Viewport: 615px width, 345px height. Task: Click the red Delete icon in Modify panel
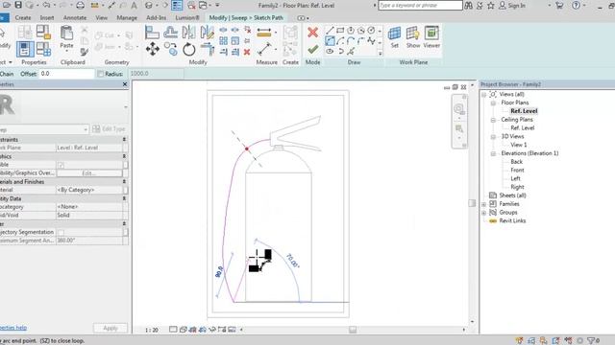pyautogui.click(x=247, y=52)
